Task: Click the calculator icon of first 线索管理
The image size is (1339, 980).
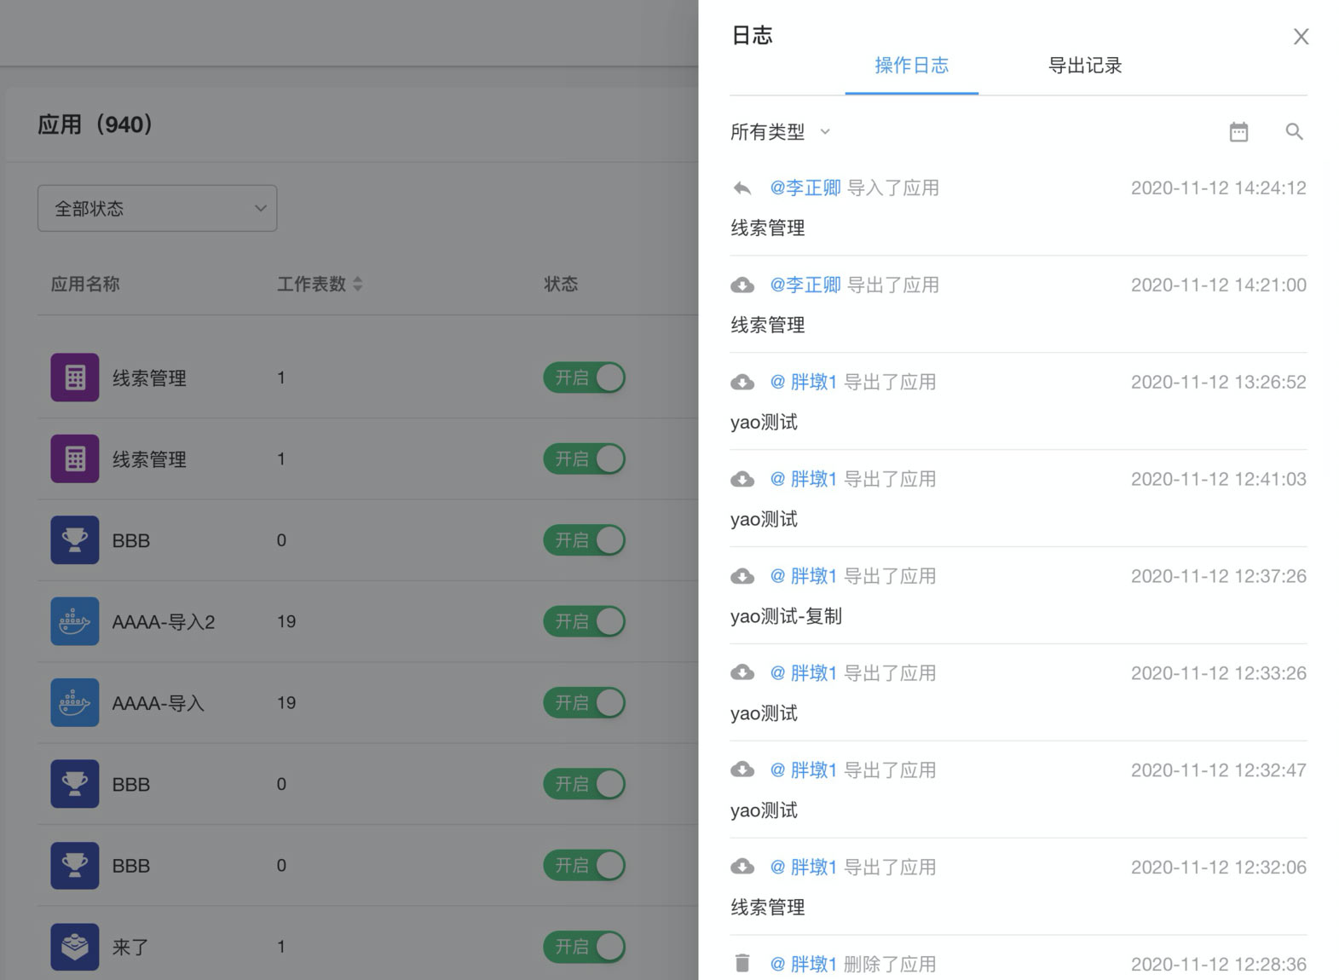Action: coord(75,378)
